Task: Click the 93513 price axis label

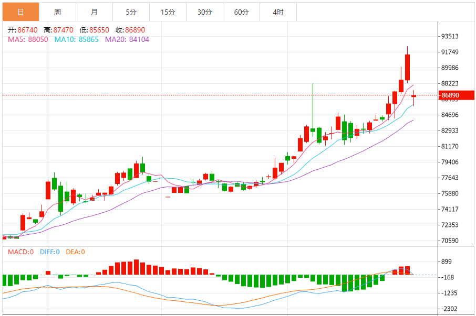Action: click(x=451, y=37)
